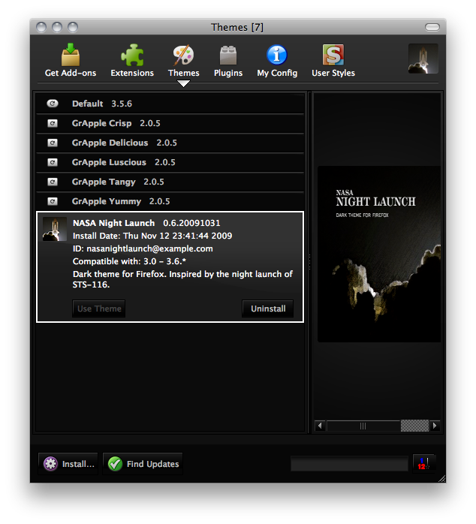Switch to the Extensions section
Image resolution: width=476 pixels, height=524 pixels.
132,60
